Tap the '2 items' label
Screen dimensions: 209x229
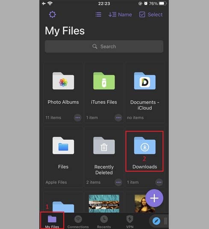coord(93,182)
